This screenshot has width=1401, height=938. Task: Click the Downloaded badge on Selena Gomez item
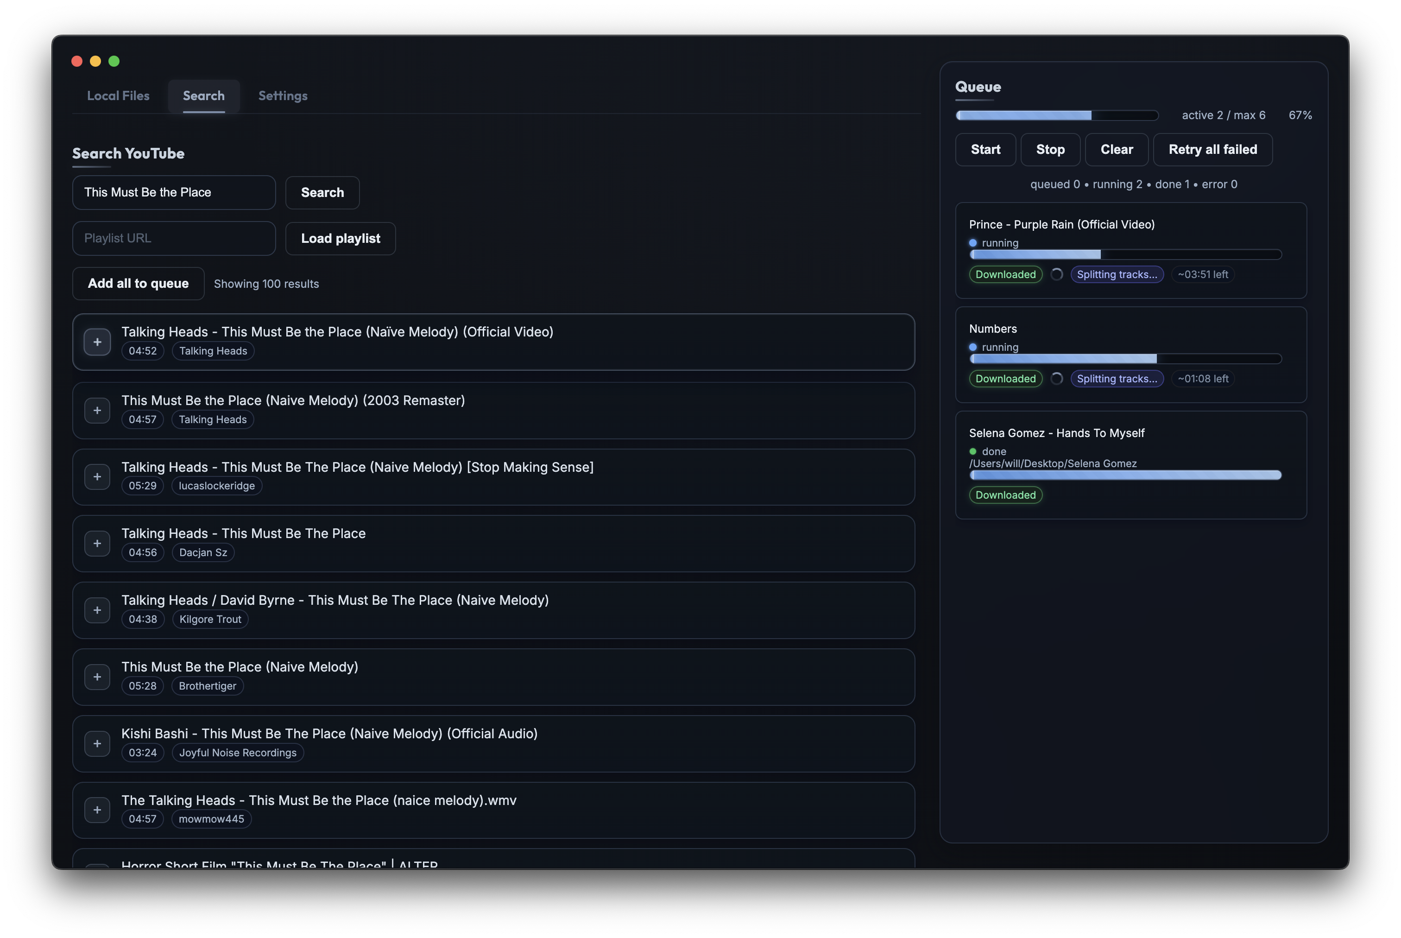point(1005,495)
